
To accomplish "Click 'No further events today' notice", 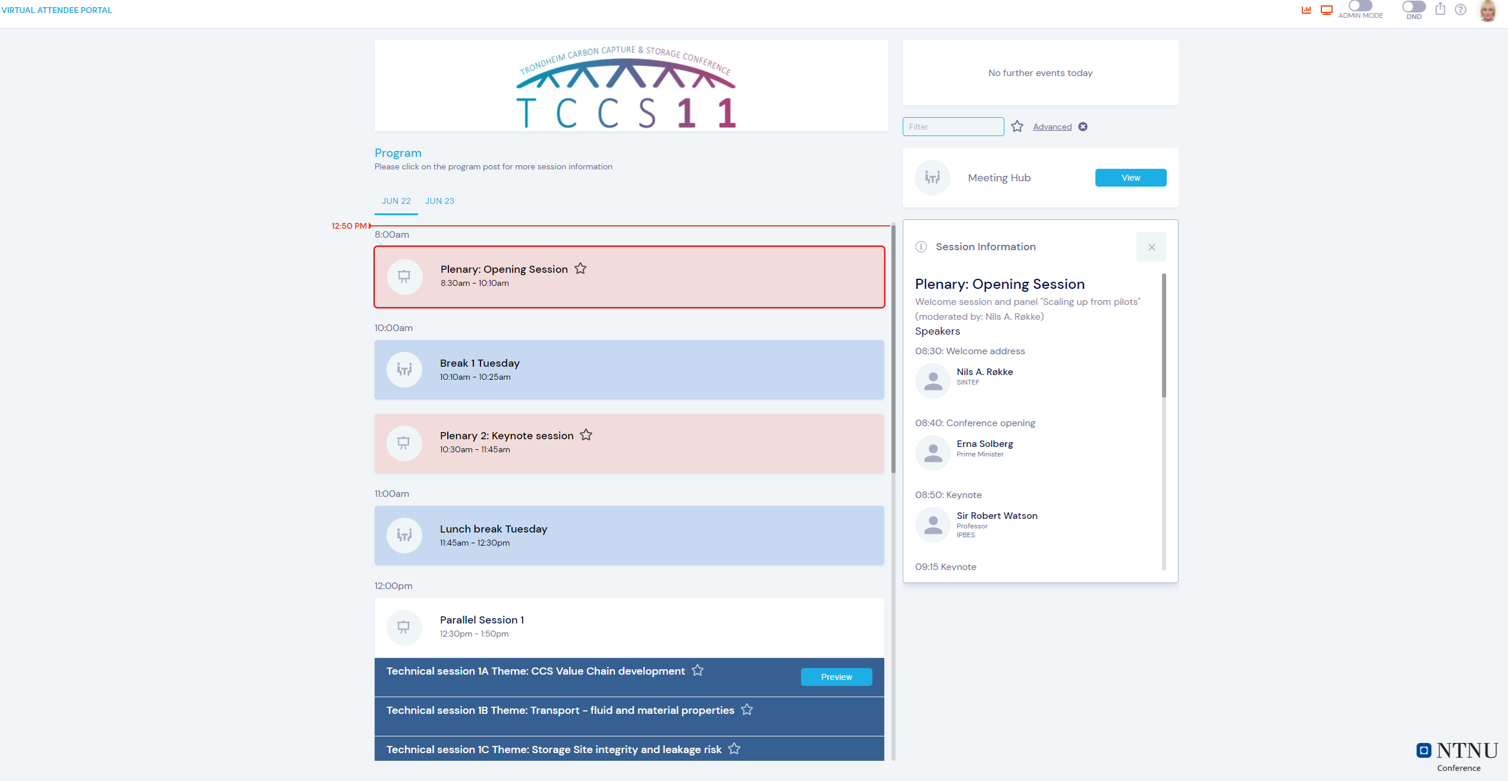I will 1040,73.
